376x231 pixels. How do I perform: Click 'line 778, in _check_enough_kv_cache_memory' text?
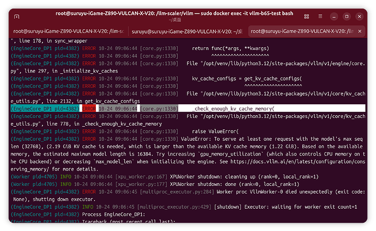pyautogui.click(x=104, y=124)
